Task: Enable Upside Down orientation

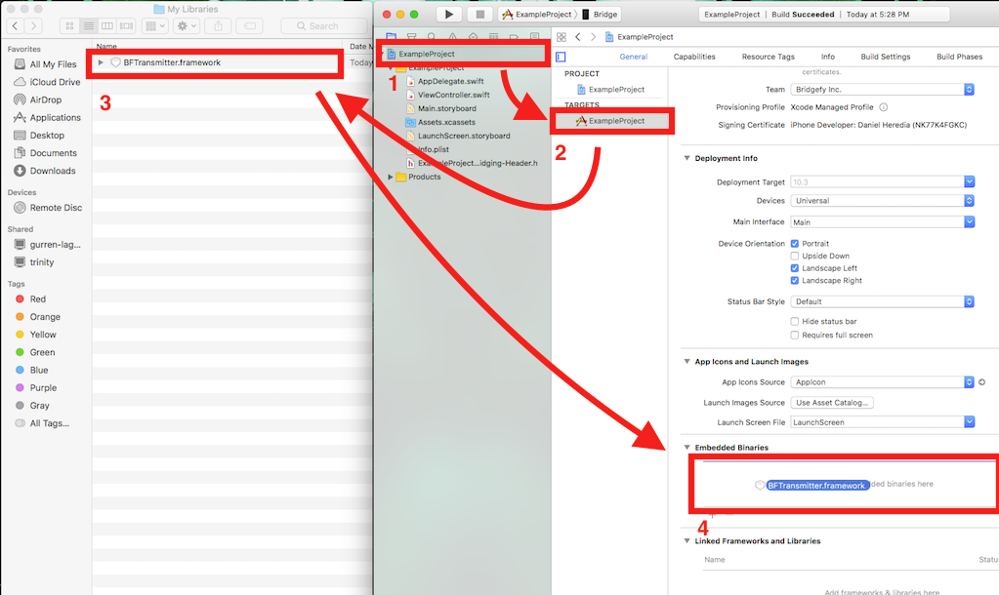Action: (x=795, y=256)
